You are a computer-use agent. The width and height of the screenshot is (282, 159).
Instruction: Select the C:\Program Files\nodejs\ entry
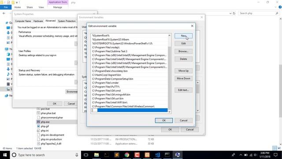tap(130, 47)
